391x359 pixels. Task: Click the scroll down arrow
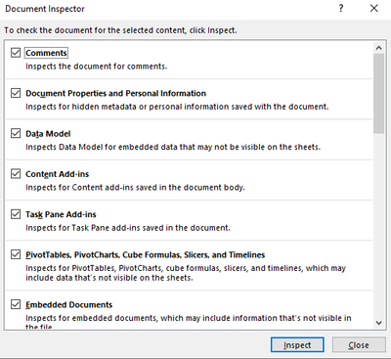[x=378, y=323]
